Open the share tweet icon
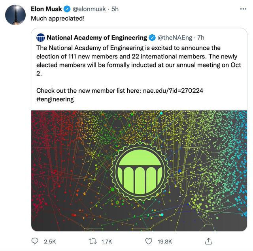 pyautogui.click(x=208, y=241)
